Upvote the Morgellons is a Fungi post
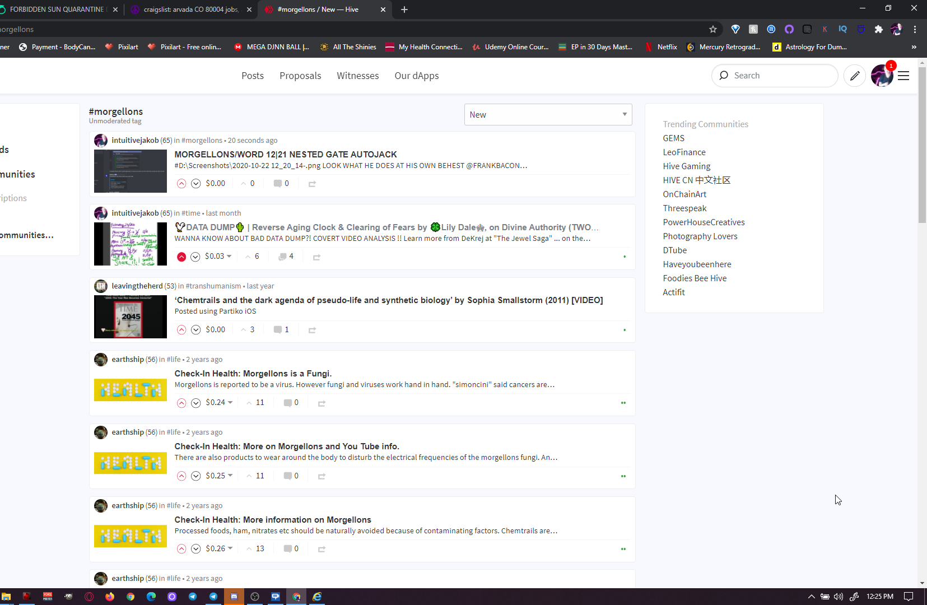 [181, 403]
